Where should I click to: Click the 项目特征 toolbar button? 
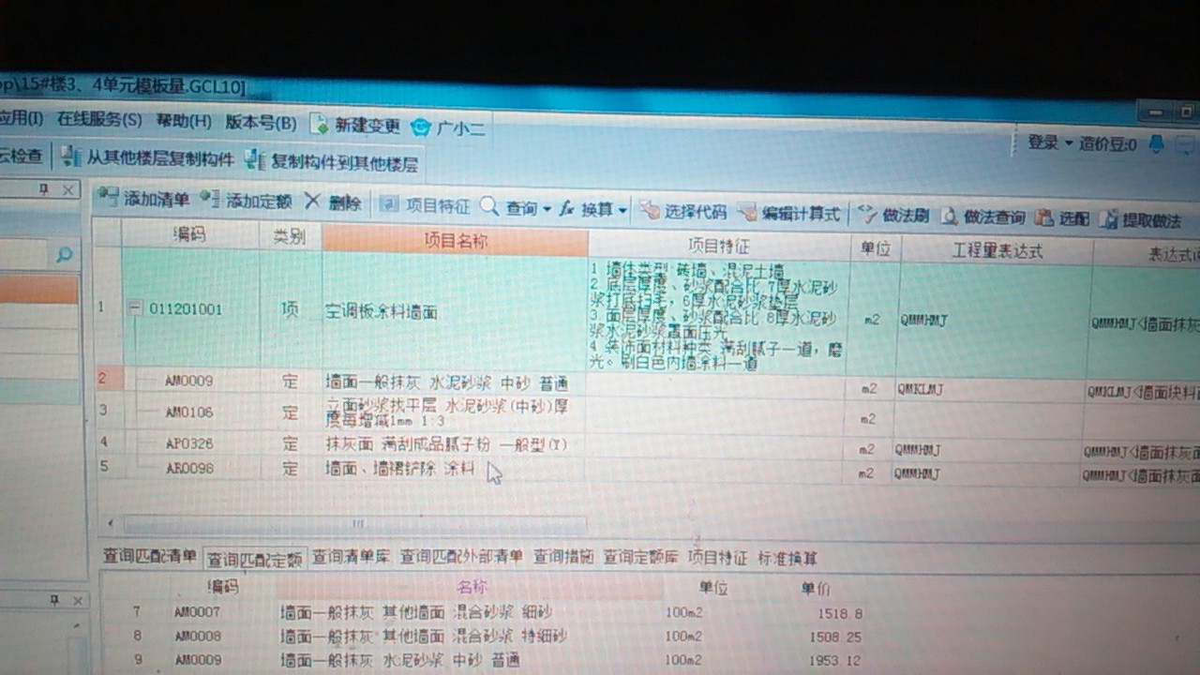tap(424, 205)
